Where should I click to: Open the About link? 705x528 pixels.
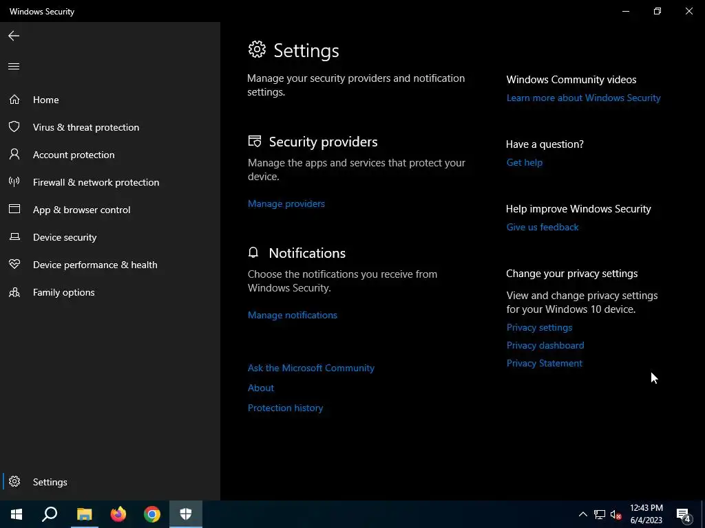[261, 388]
